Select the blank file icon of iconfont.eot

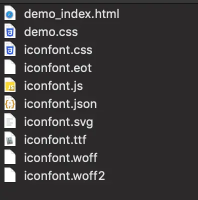click(x=10, y=67)
